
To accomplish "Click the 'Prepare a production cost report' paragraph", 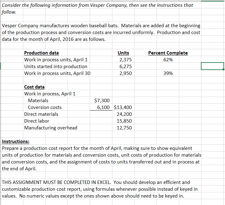I will [102, 158].
